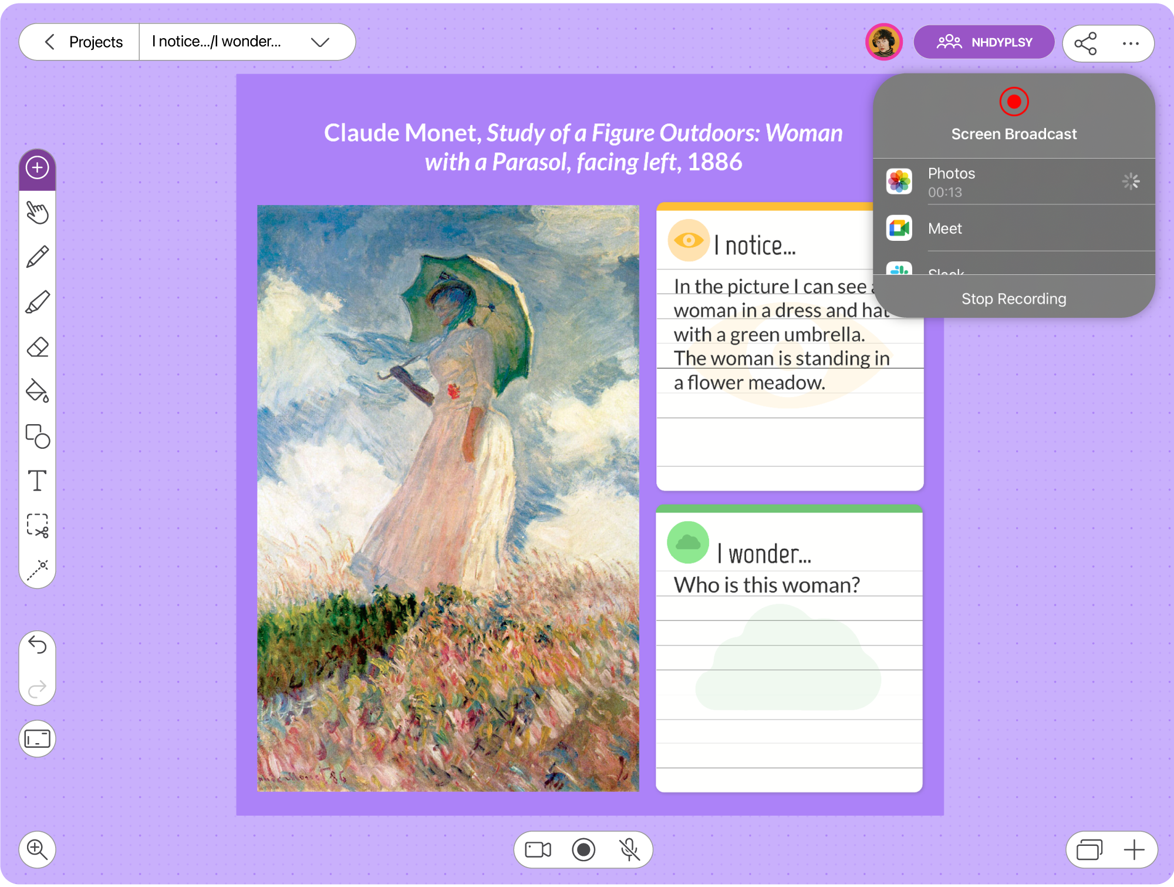Viewport: 1174px width, 887px height.
Task: Click the 'In the picture I can see' note text
Action: click(x=781, y=335)
